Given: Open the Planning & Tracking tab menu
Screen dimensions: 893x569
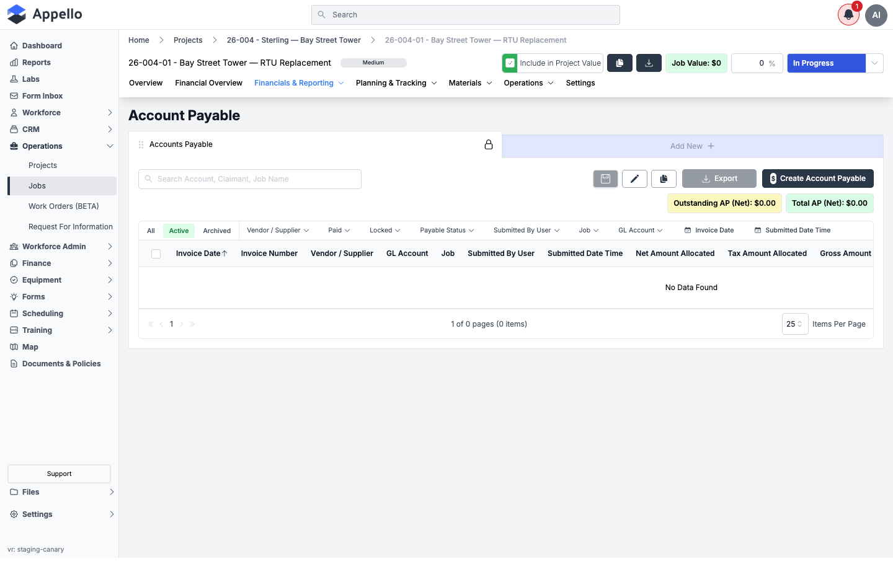Looking at the screenshot, I should (396, 83).
